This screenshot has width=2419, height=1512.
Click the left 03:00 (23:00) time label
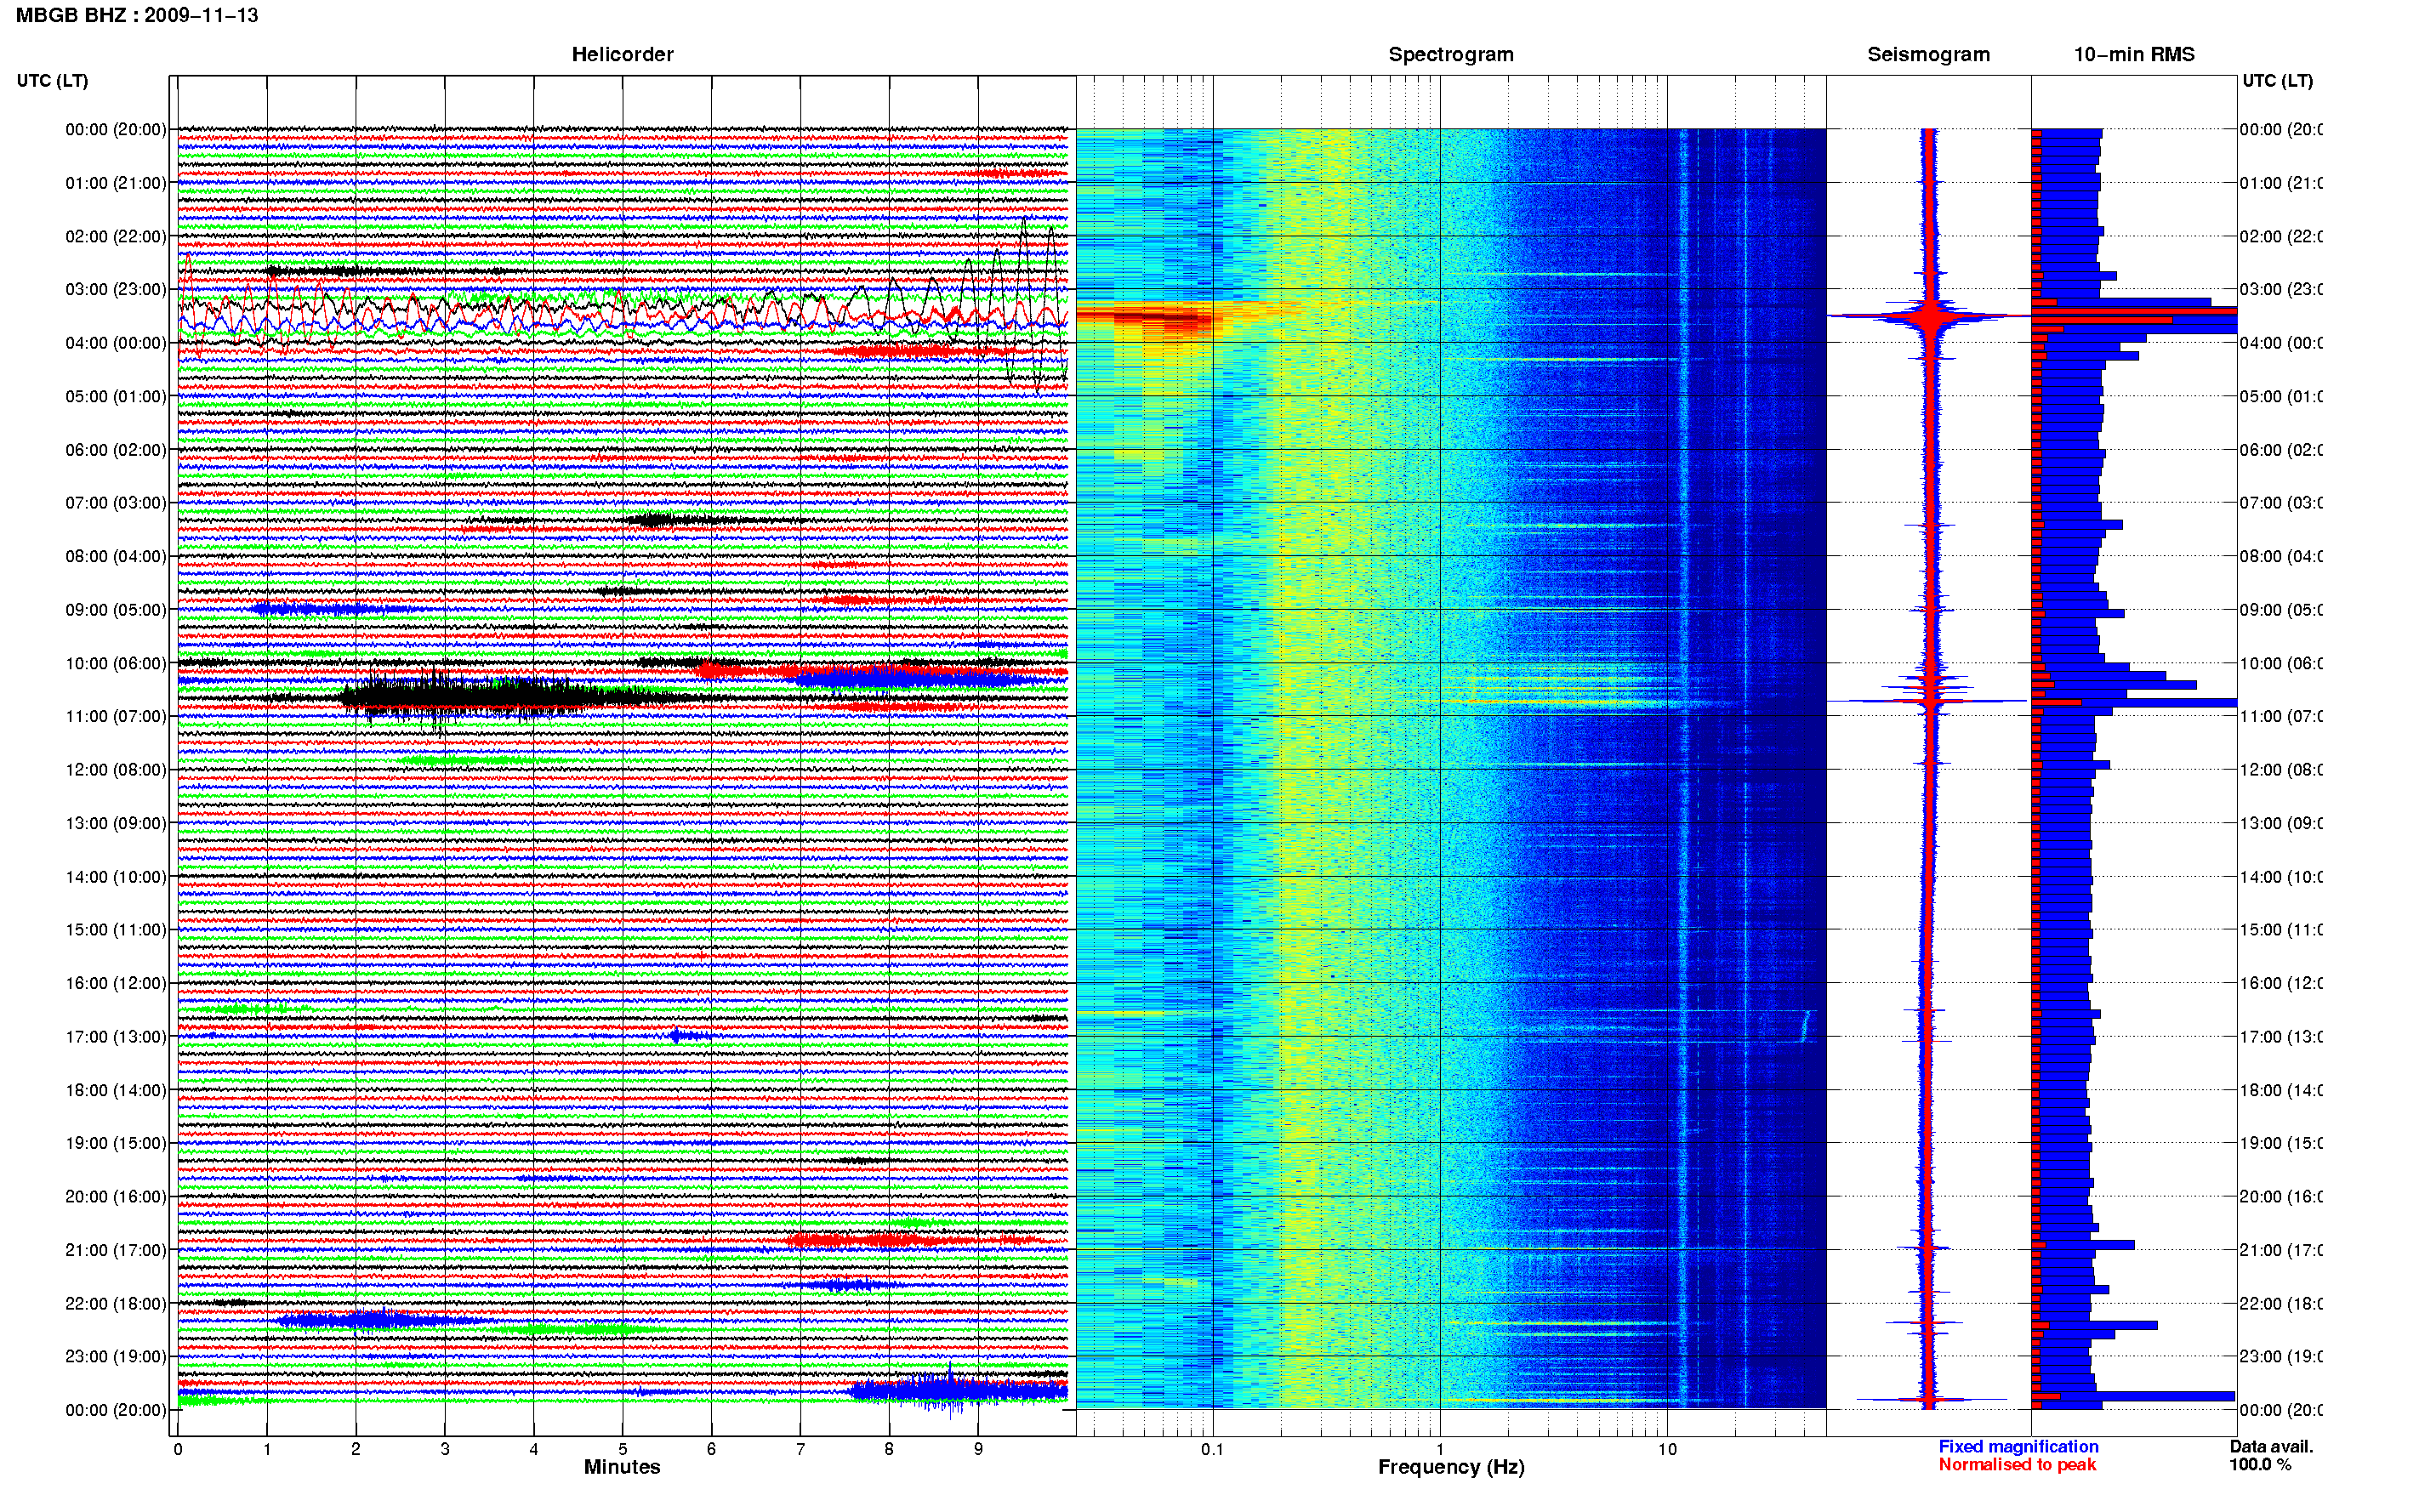pyautogui.click(x=115, y=289)
